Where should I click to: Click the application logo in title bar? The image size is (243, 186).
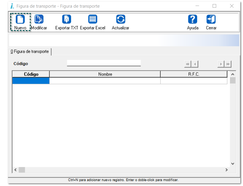pyautogui.click(x=12, y=6)
